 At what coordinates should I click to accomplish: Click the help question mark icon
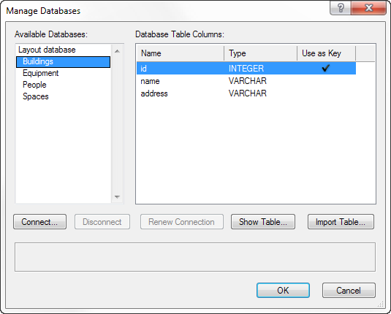click(x=341, y=8)
